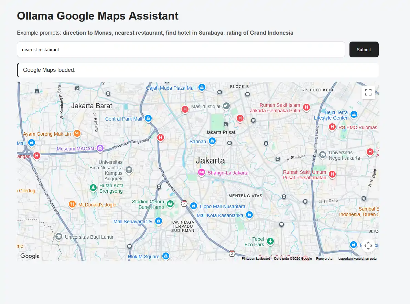Select the Hutan Kota Srengseng park pin
Screen dimensions: 410x304
(x=93, y=188)
